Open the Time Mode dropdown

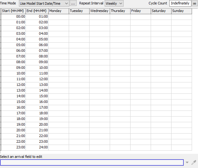(44, 3)
